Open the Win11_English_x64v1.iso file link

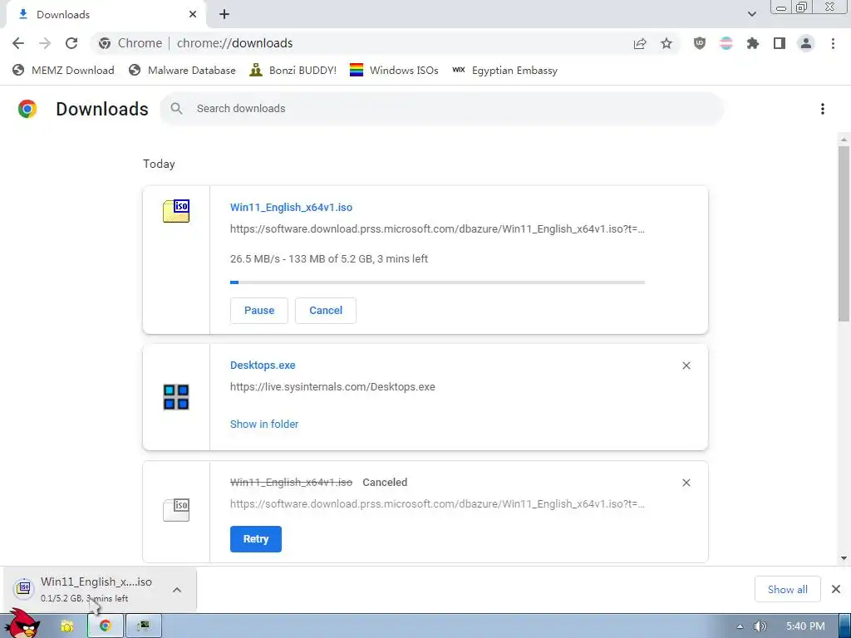tap(291, 207)
